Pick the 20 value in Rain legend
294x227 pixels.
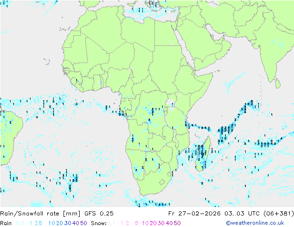(60, 223)
